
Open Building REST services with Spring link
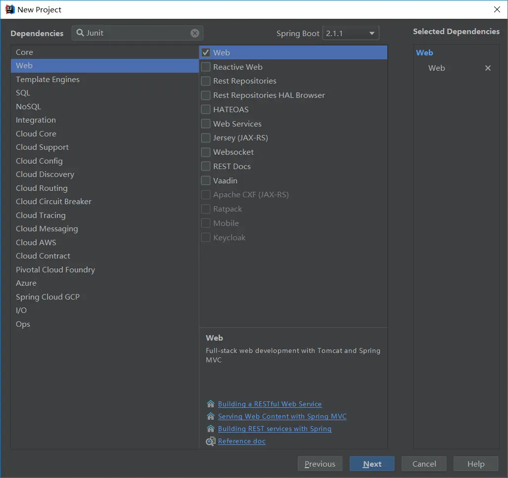275,429
